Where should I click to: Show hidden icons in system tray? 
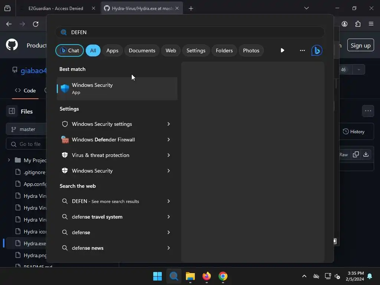click(x=304, y=276)
